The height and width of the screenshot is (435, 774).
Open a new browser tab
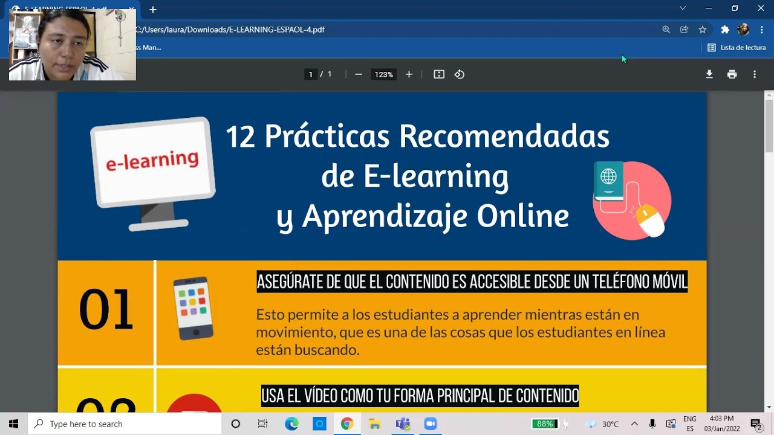pos(153,10)
